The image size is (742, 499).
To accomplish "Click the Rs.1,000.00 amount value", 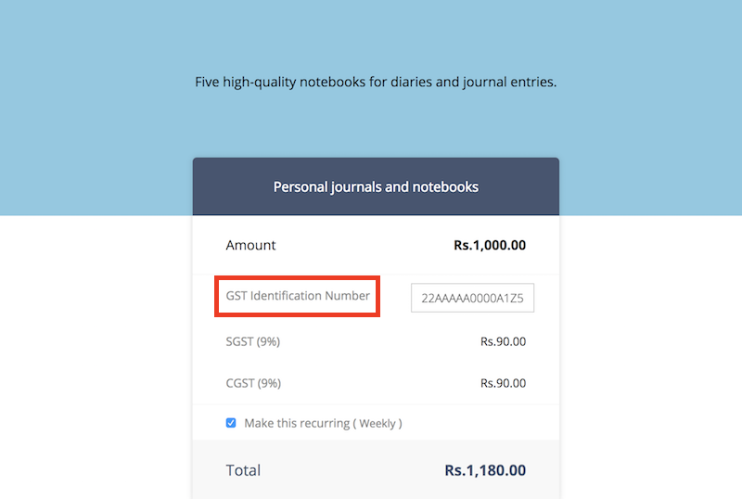I will 490,246.
